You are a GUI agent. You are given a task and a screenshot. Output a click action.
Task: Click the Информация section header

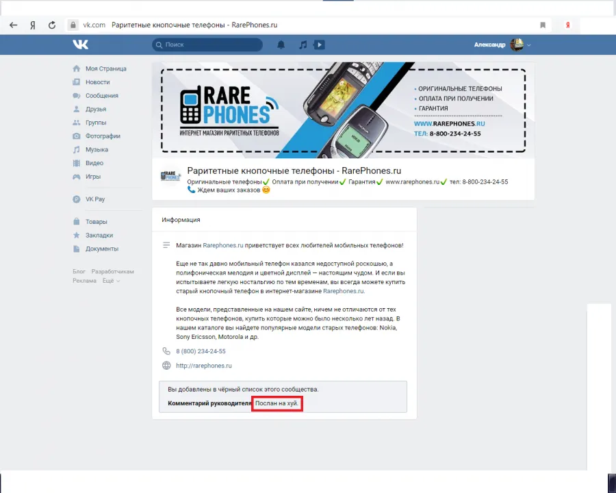(x=181, y=220)
